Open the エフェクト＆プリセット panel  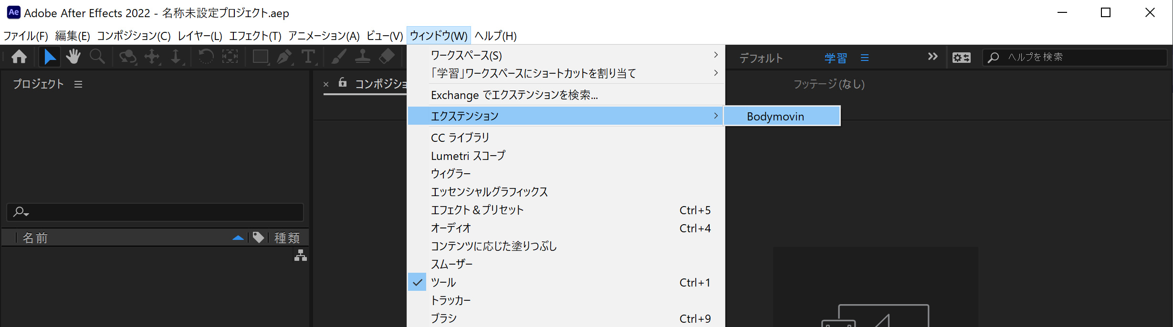[566, 210]
